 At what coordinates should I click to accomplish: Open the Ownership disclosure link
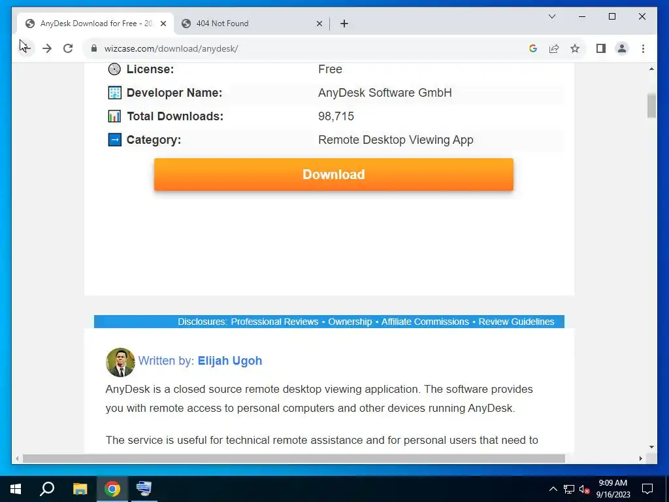click(x=350, y=322)
